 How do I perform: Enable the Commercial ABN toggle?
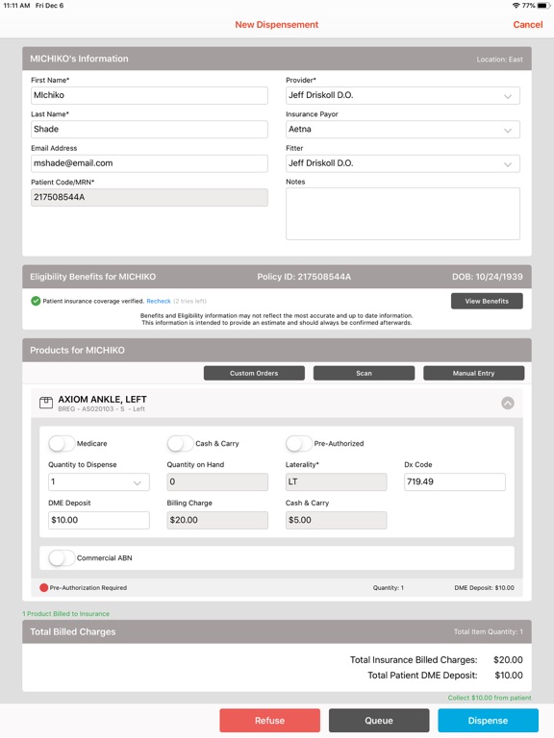click(62, 558)
